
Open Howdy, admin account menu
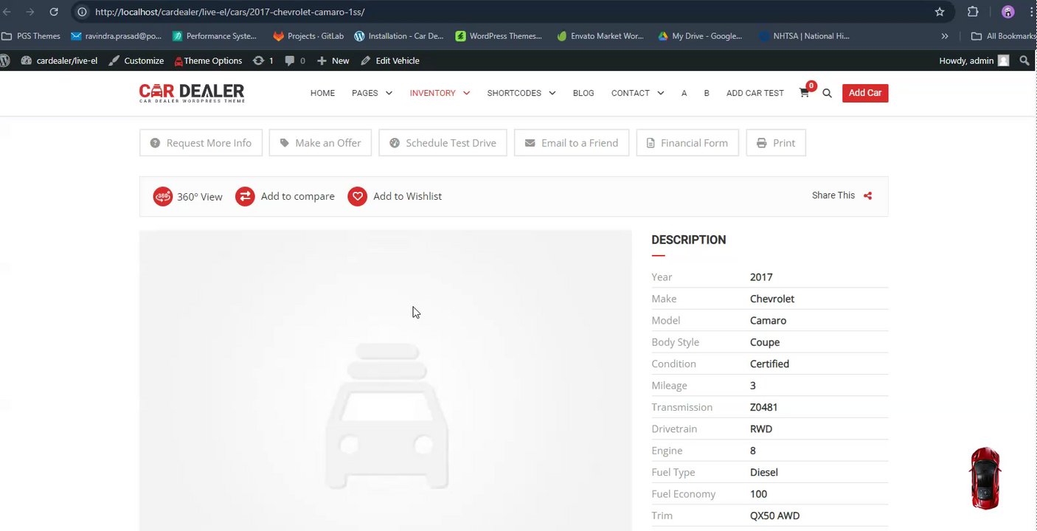coord(974,60)
